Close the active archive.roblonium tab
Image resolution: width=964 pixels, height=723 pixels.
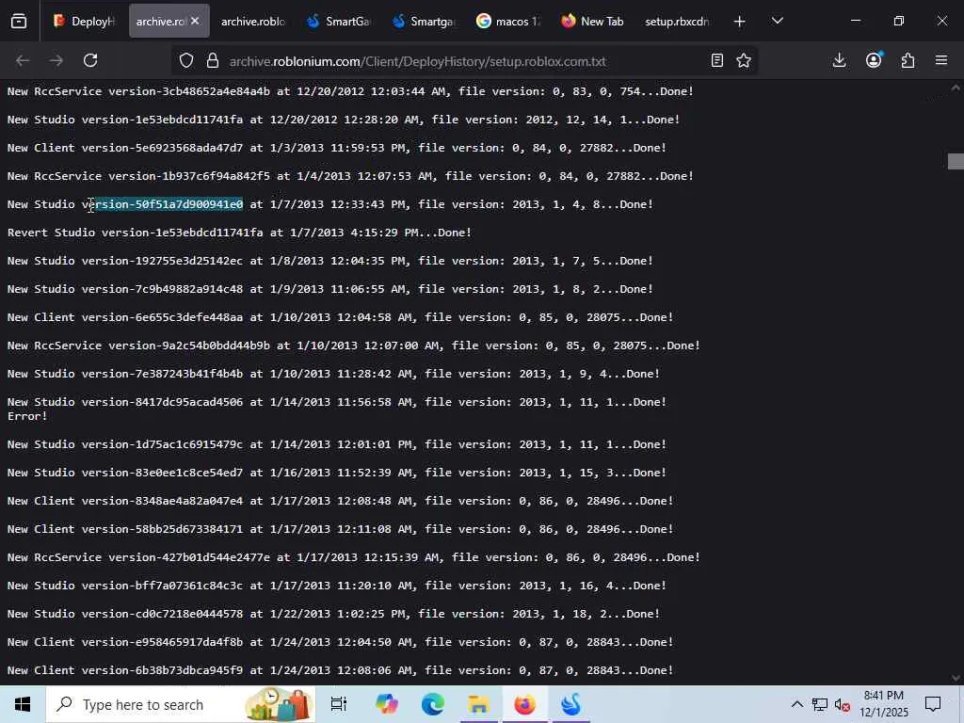point(195,21)
